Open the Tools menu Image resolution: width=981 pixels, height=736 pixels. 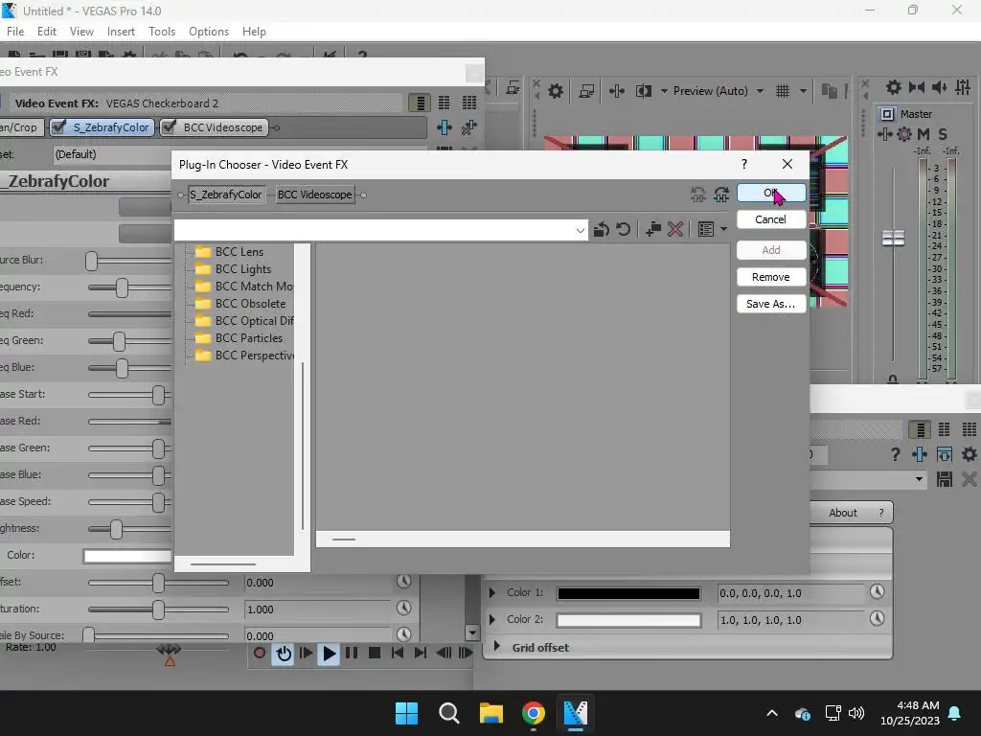coord(161,32)
